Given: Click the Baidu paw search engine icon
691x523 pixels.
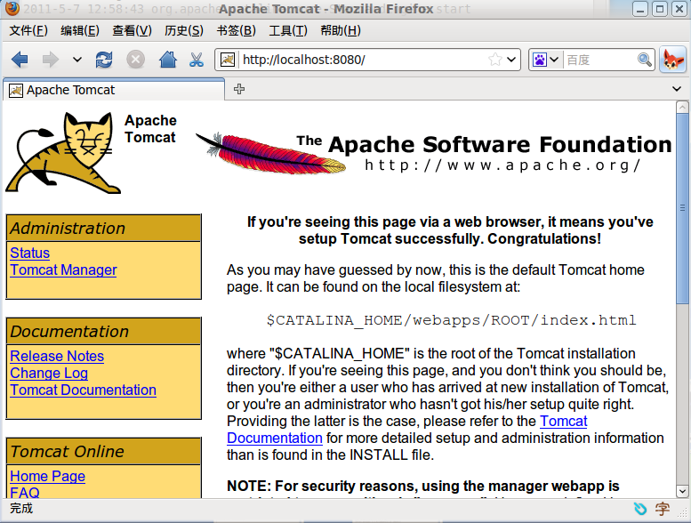Looking at the screenshot, I should (x=540, y=60).
